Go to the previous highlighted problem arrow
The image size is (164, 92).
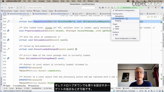point(158,17)
